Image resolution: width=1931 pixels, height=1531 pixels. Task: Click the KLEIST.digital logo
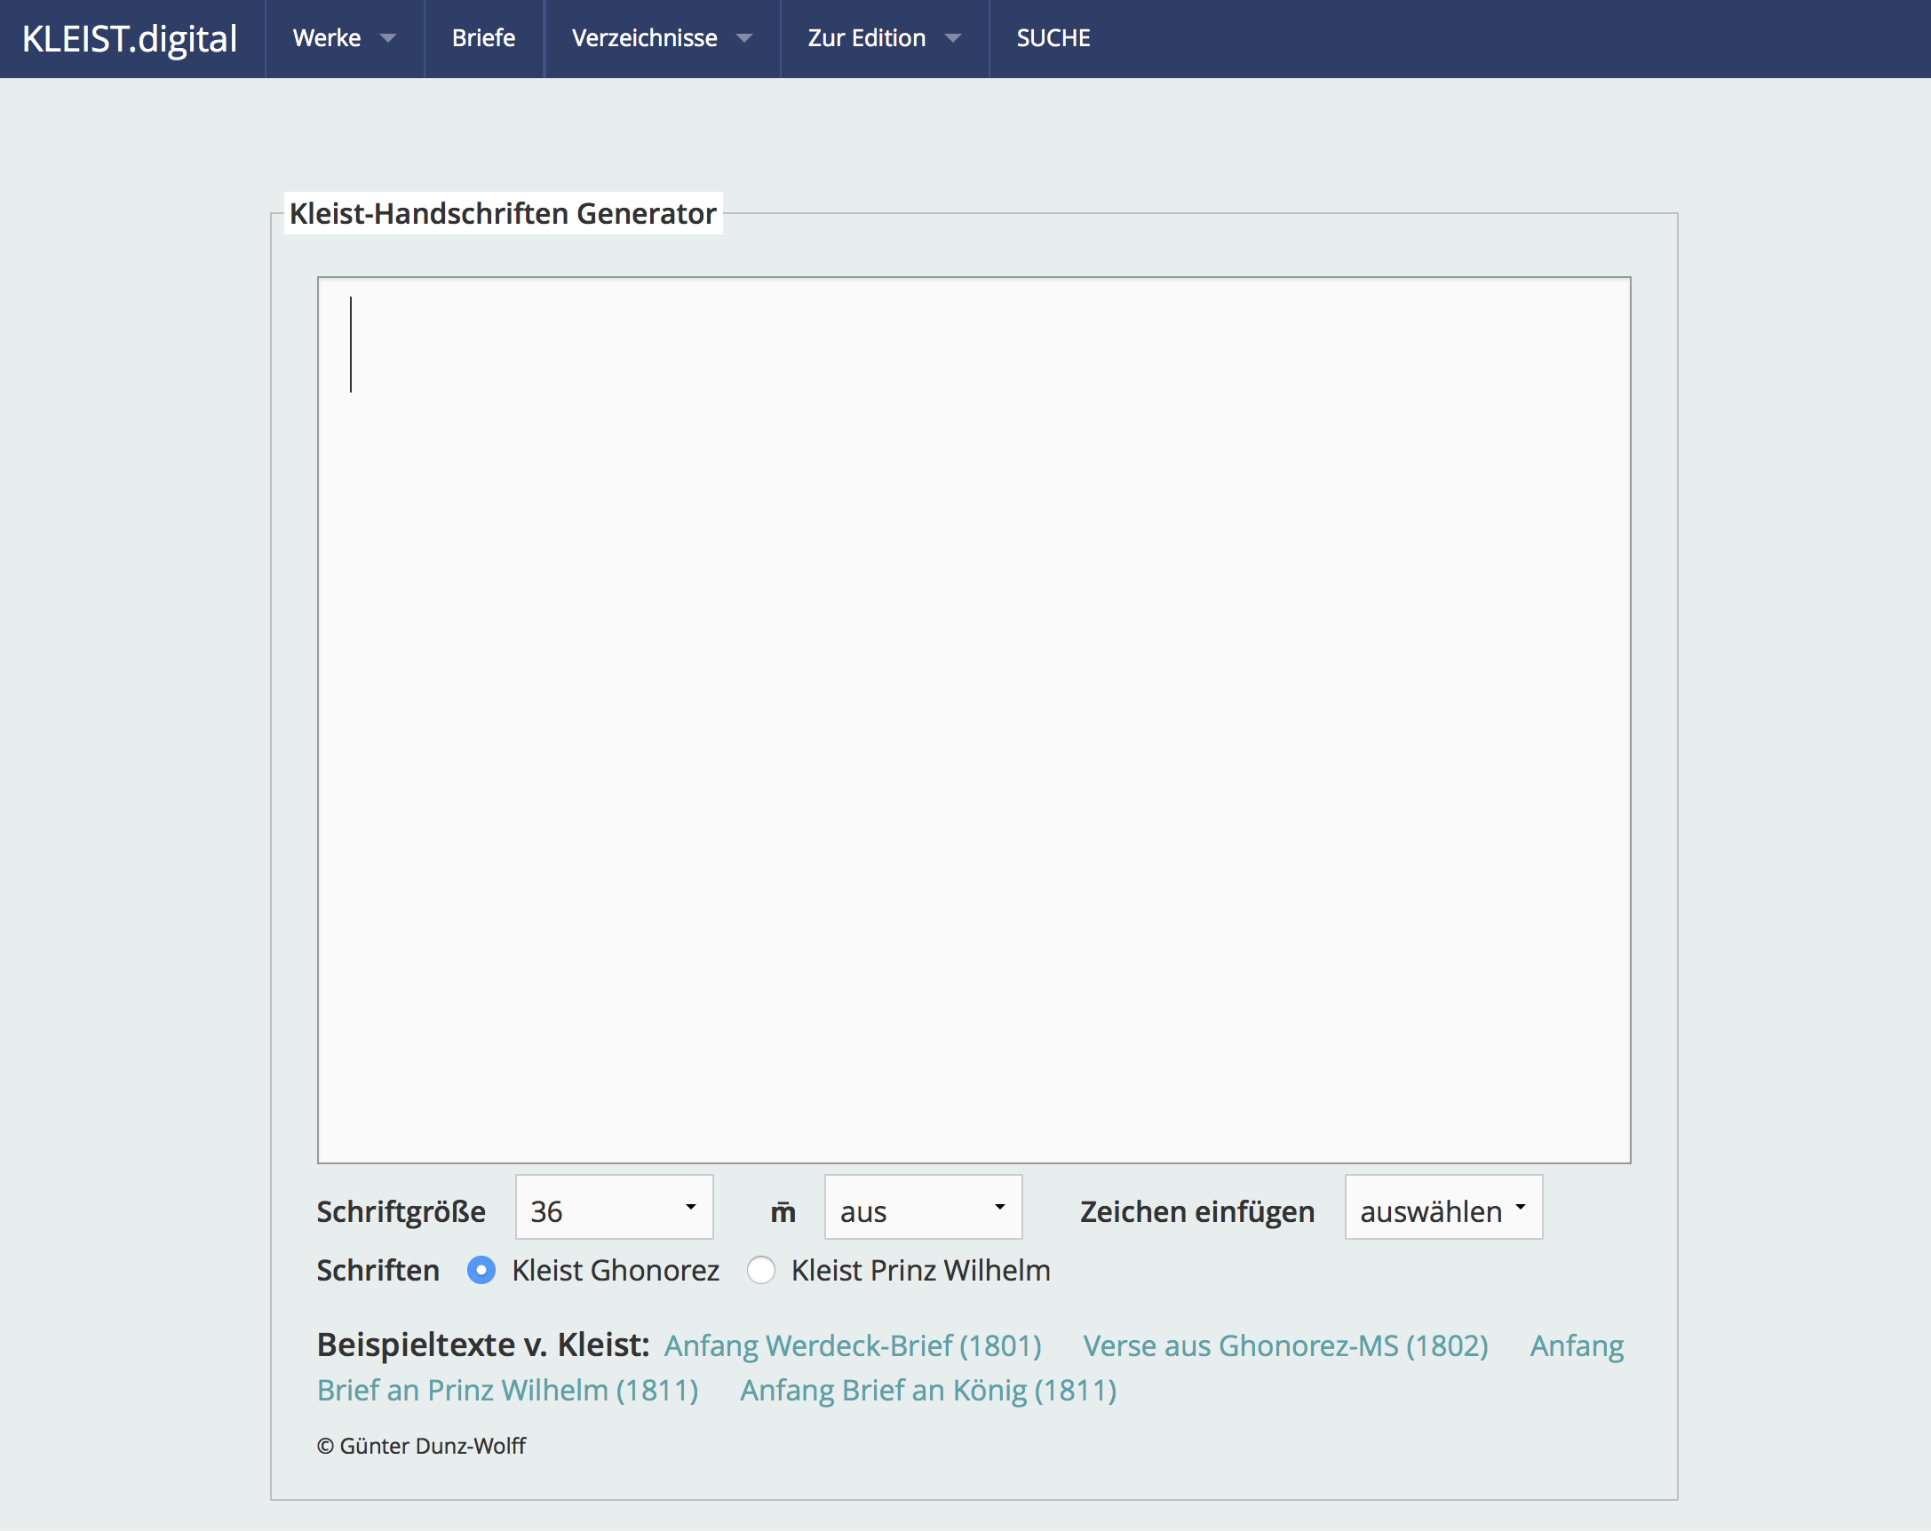click(x=130, y=38)
